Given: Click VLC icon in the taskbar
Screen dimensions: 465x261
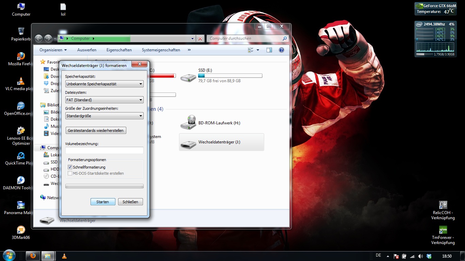Looking at the screenshot, I should tap(64, 256).
